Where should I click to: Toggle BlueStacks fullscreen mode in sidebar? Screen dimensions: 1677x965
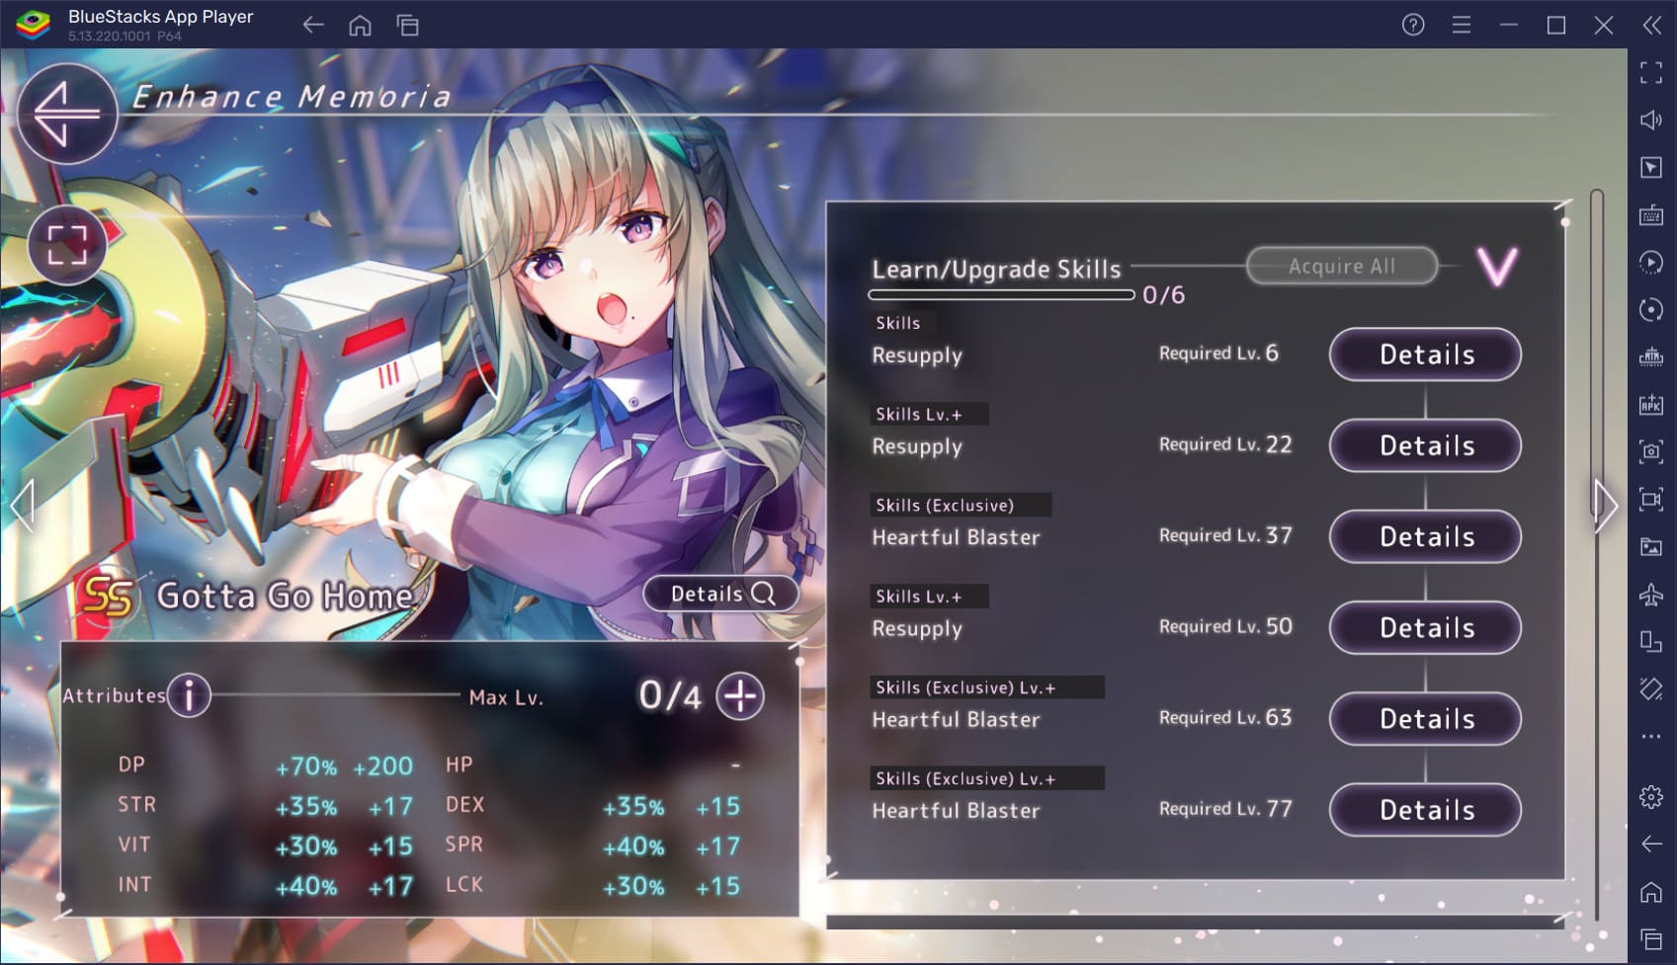pos(1650,72)
